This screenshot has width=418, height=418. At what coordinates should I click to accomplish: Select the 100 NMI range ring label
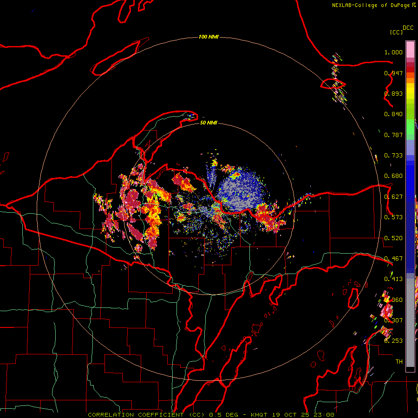209,37
